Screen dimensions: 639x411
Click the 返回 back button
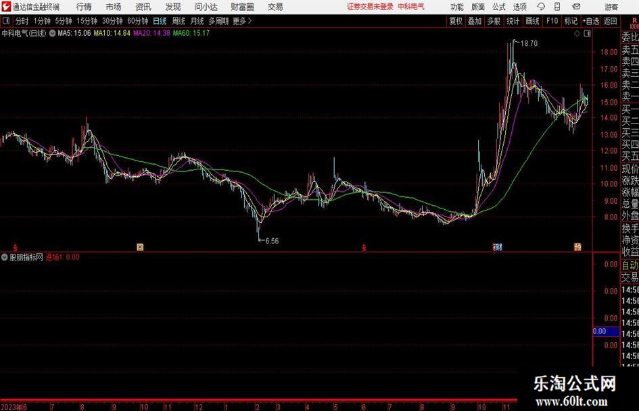(x=610, y=21)
